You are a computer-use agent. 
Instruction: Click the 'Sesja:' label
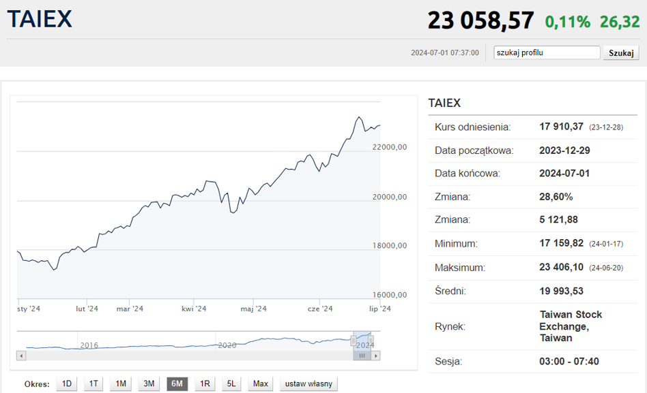[448, 362]
